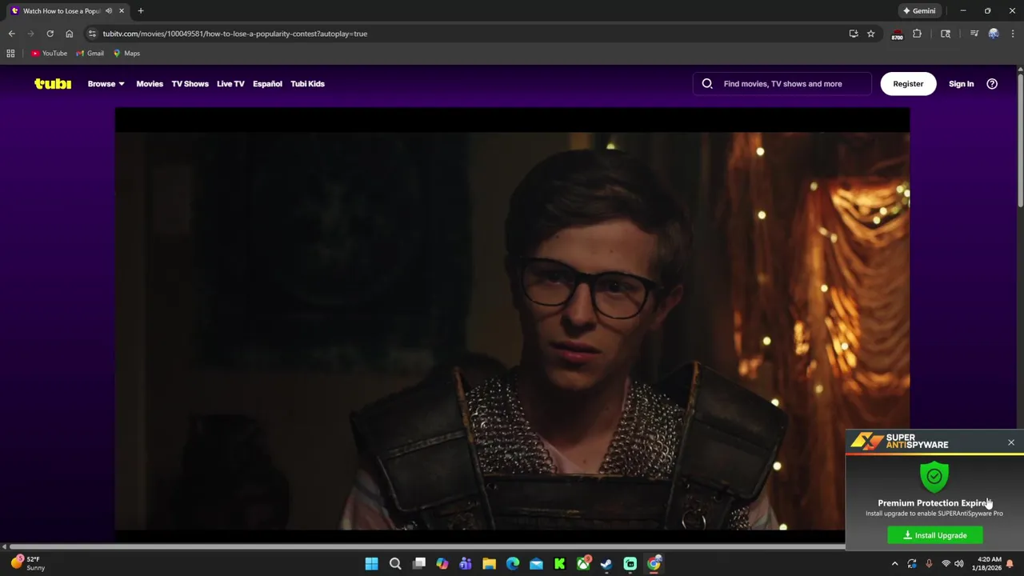The image size is (1024, 576).
Task: Open the browser home page icon
Action: tap(69, 34)
